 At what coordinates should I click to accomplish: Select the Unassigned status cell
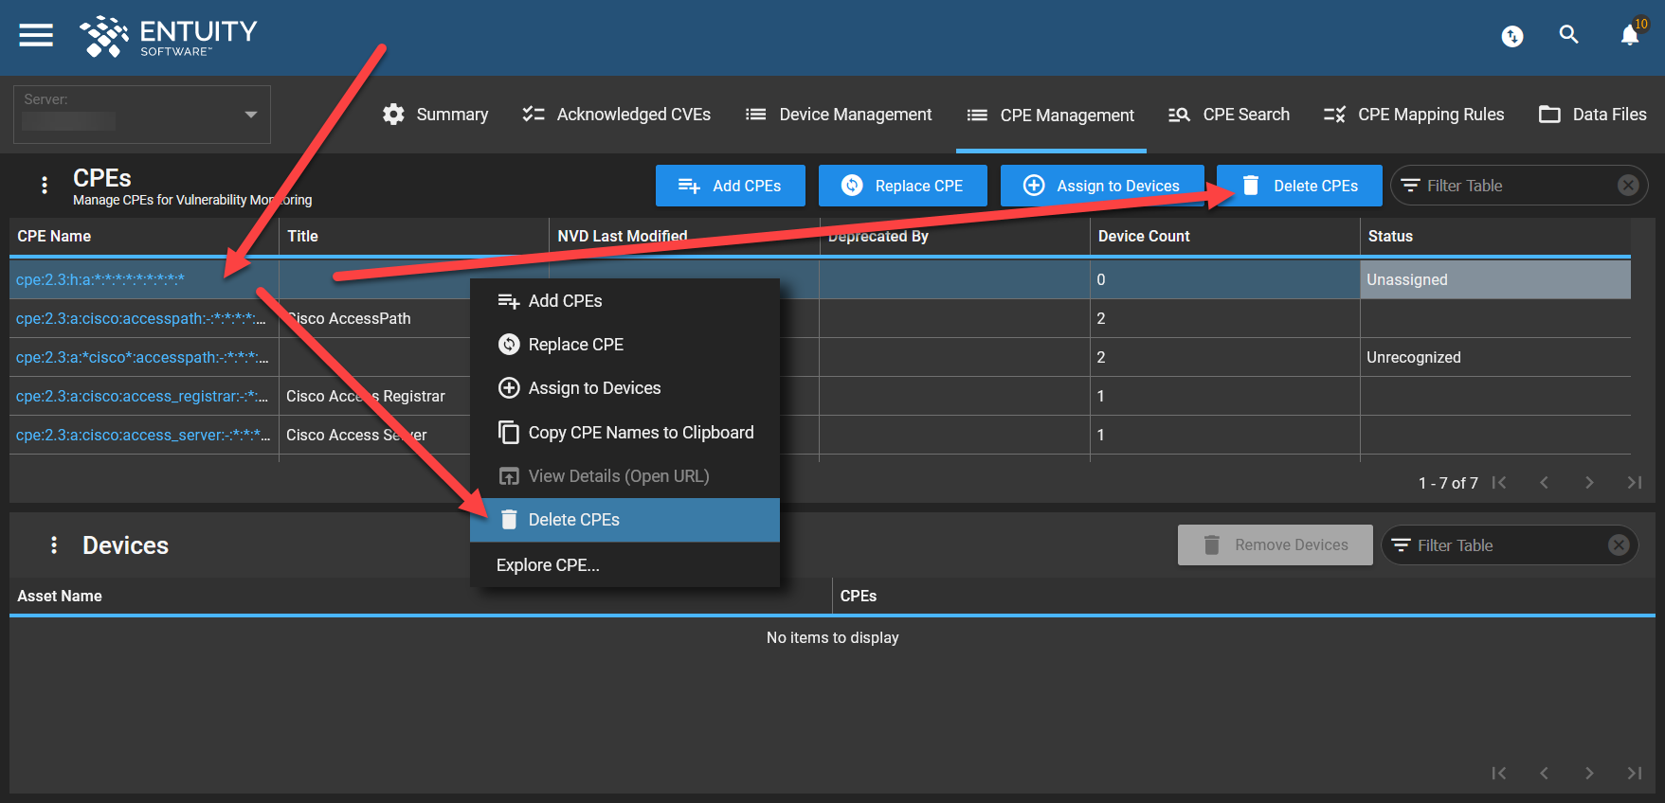(x=1495, y=279)
